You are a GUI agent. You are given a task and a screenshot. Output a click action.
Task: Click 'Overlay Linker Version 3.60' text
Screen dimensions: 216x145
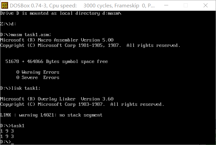76,99
